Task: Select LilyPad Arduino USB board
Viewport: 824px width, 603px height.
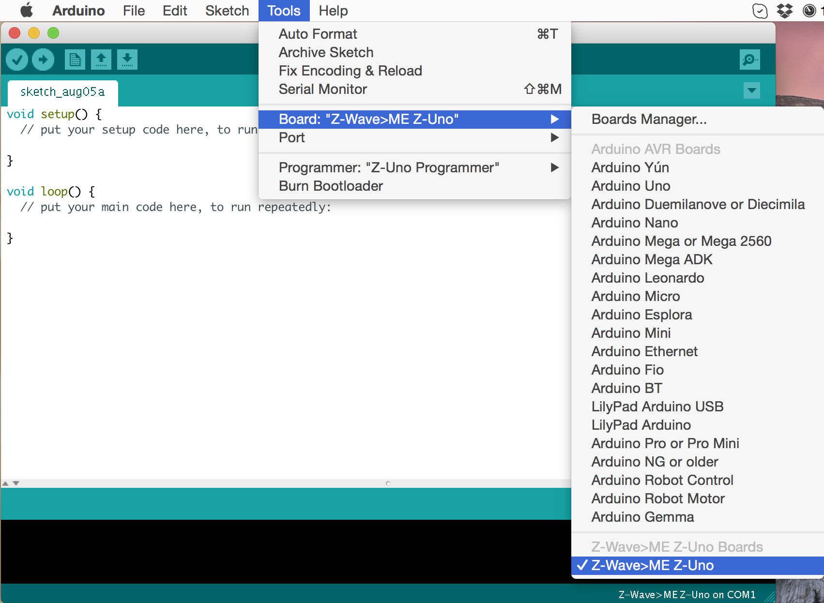Action: 698,407
